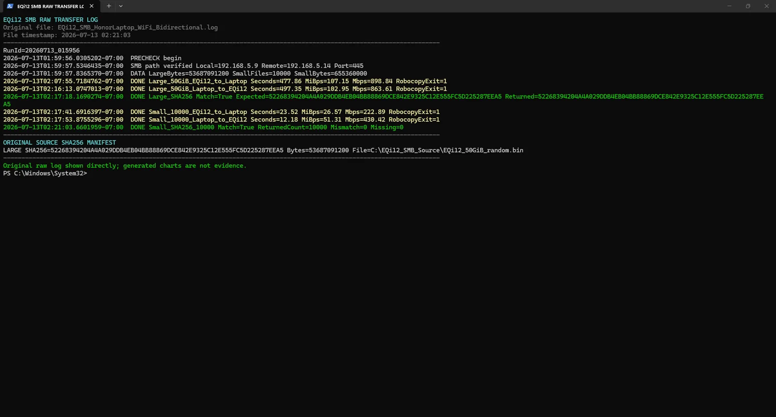Click the 'EQi12 SMB RAW TRANSFER LOG' heading
Screen dimensions: 776x417
pyautogui.click(x=50, y=20)
